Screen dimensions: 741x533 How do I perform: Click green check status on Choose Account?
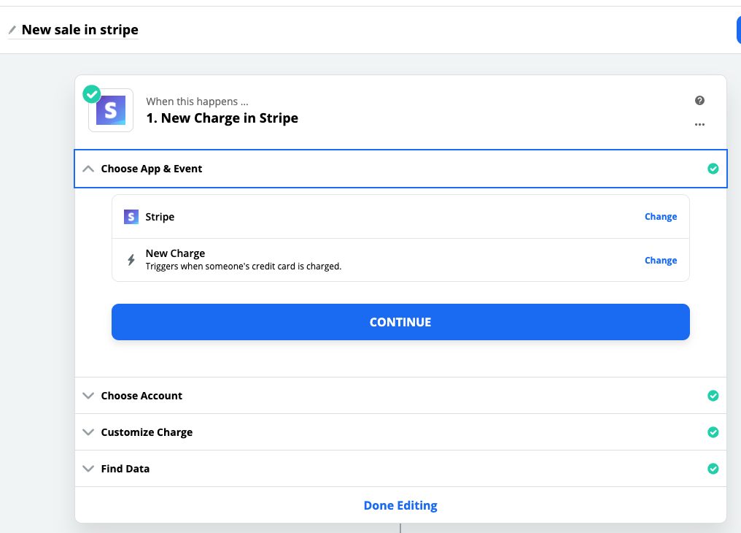(x=713, y=396)
